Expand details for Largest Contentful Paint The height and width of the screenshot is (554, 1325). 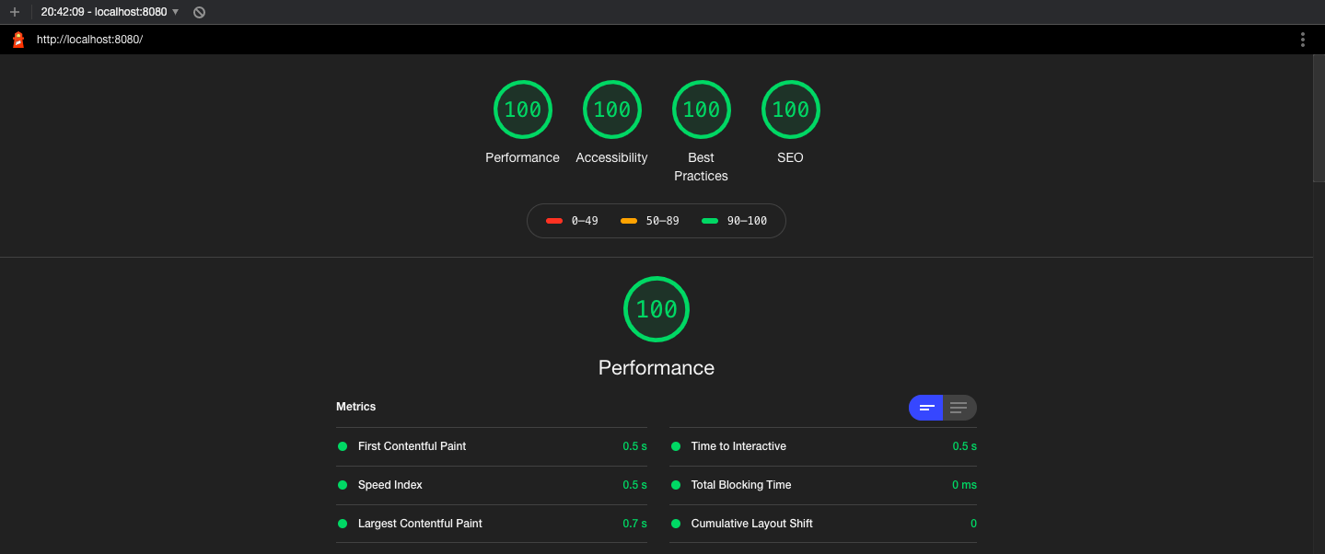[x=420, y=523]
